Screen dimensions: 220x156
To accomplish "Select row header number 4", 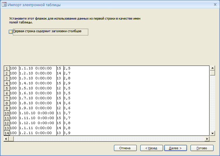I will point(7,83).
